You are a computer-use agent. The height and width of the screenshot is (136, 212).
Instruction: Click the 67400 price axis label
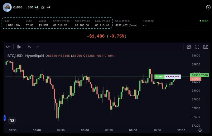(x=196, y=117)
